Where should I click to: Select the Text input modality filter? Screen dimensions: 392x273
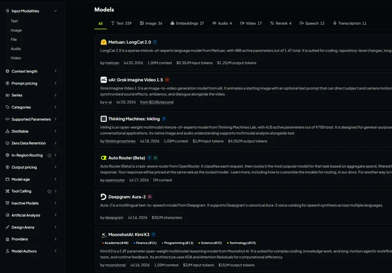pyautogui.click(x=14, y=21)
